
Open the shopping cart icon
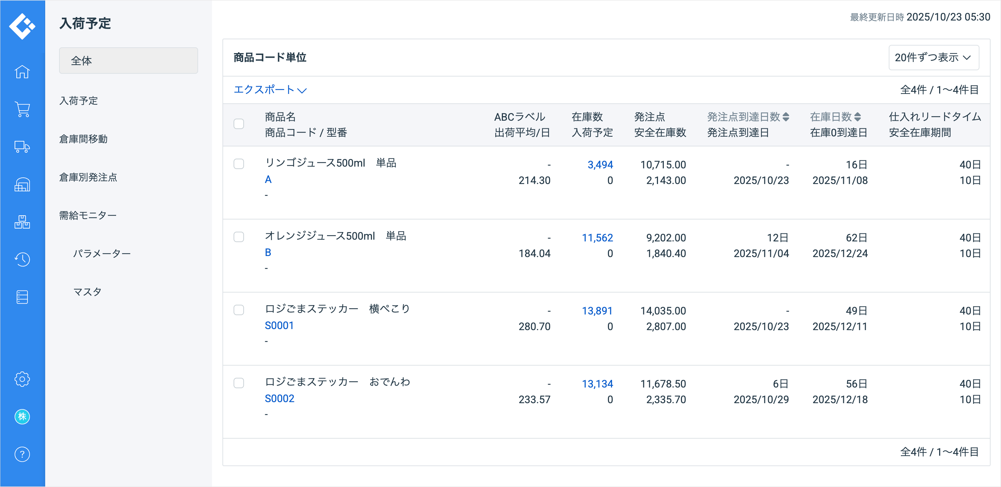point(22,109)
